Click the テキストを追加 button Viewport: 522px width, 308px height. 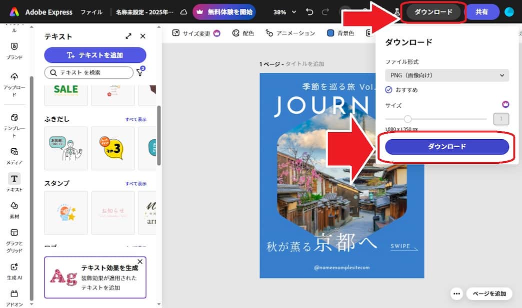[95, 55]
